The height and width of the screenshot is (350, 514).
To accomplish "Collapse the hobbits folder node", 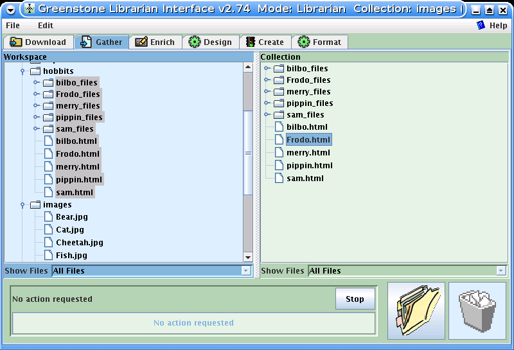I will (22, 71).
